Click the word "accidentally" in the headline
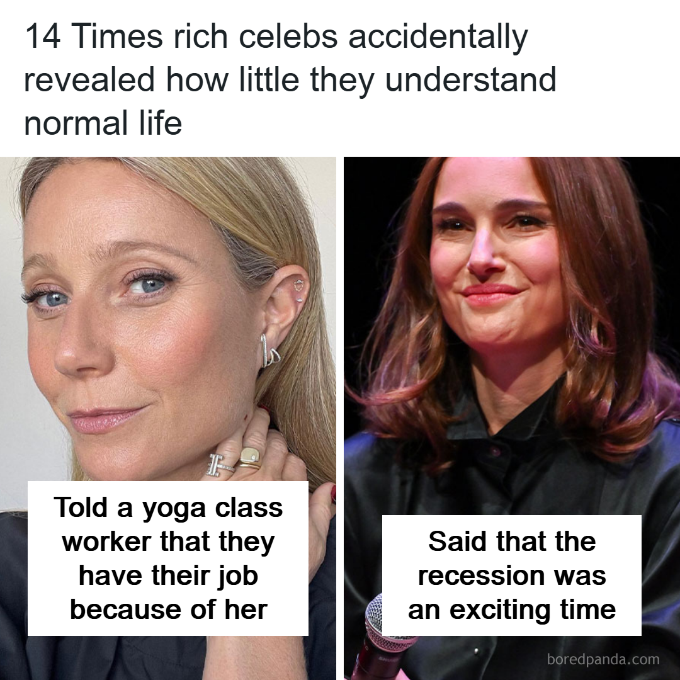680x680 pixels. (438, 38)
